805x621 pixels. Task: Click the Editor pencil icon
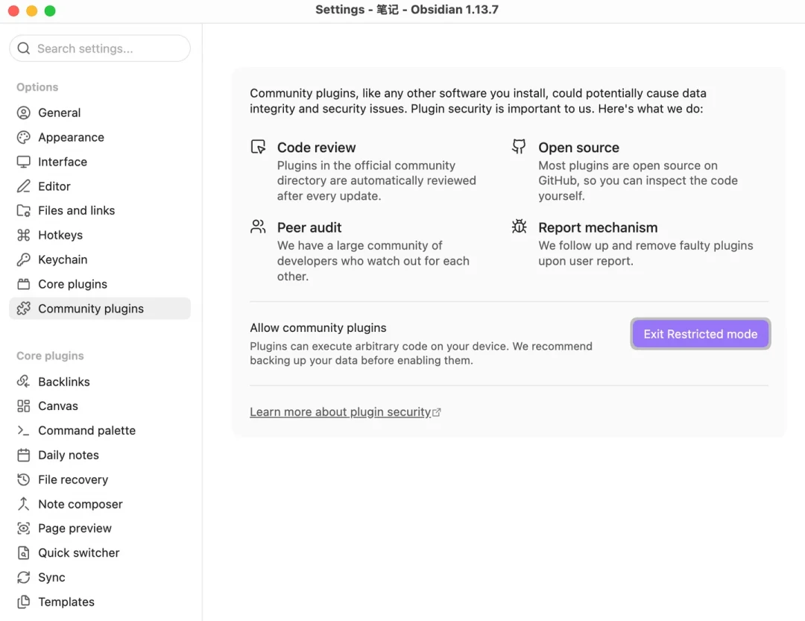pos(24,186)
